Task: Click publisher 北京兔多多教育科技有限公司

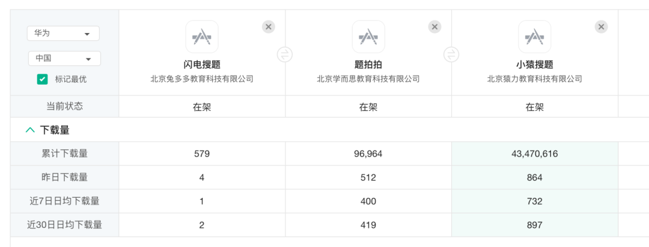Action: (202, 79)
